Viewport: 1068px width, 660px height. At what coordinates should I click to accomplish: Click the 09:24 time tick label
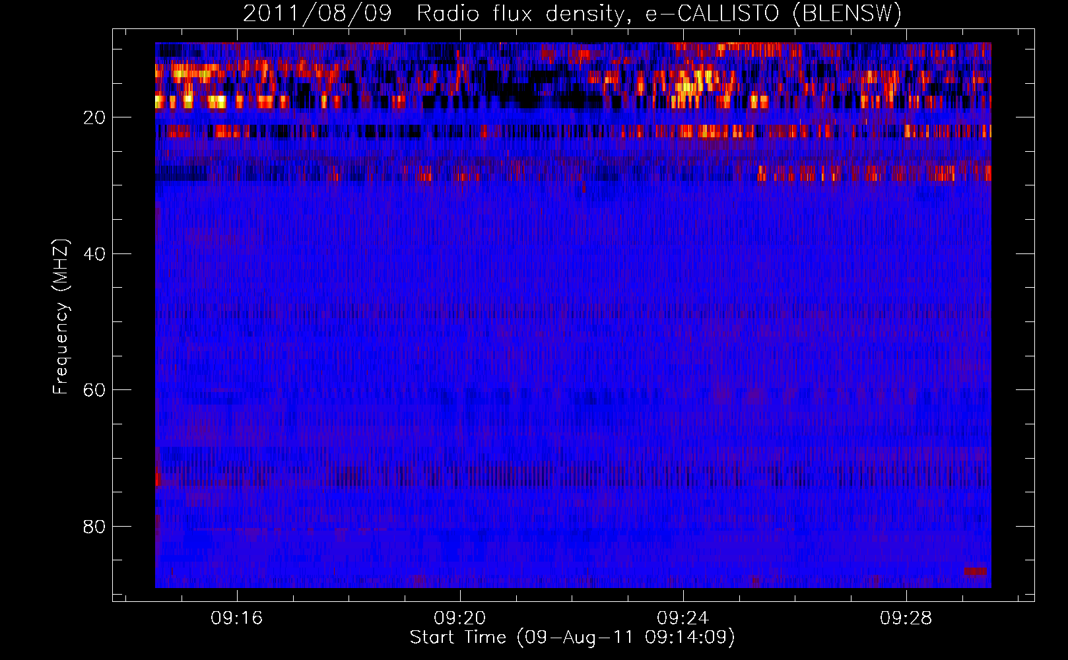683,618
